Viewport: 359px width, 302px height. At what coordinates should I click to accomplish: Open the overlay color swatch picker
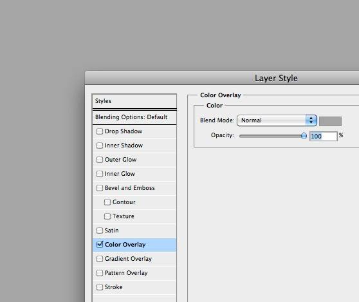click(330, 121)
